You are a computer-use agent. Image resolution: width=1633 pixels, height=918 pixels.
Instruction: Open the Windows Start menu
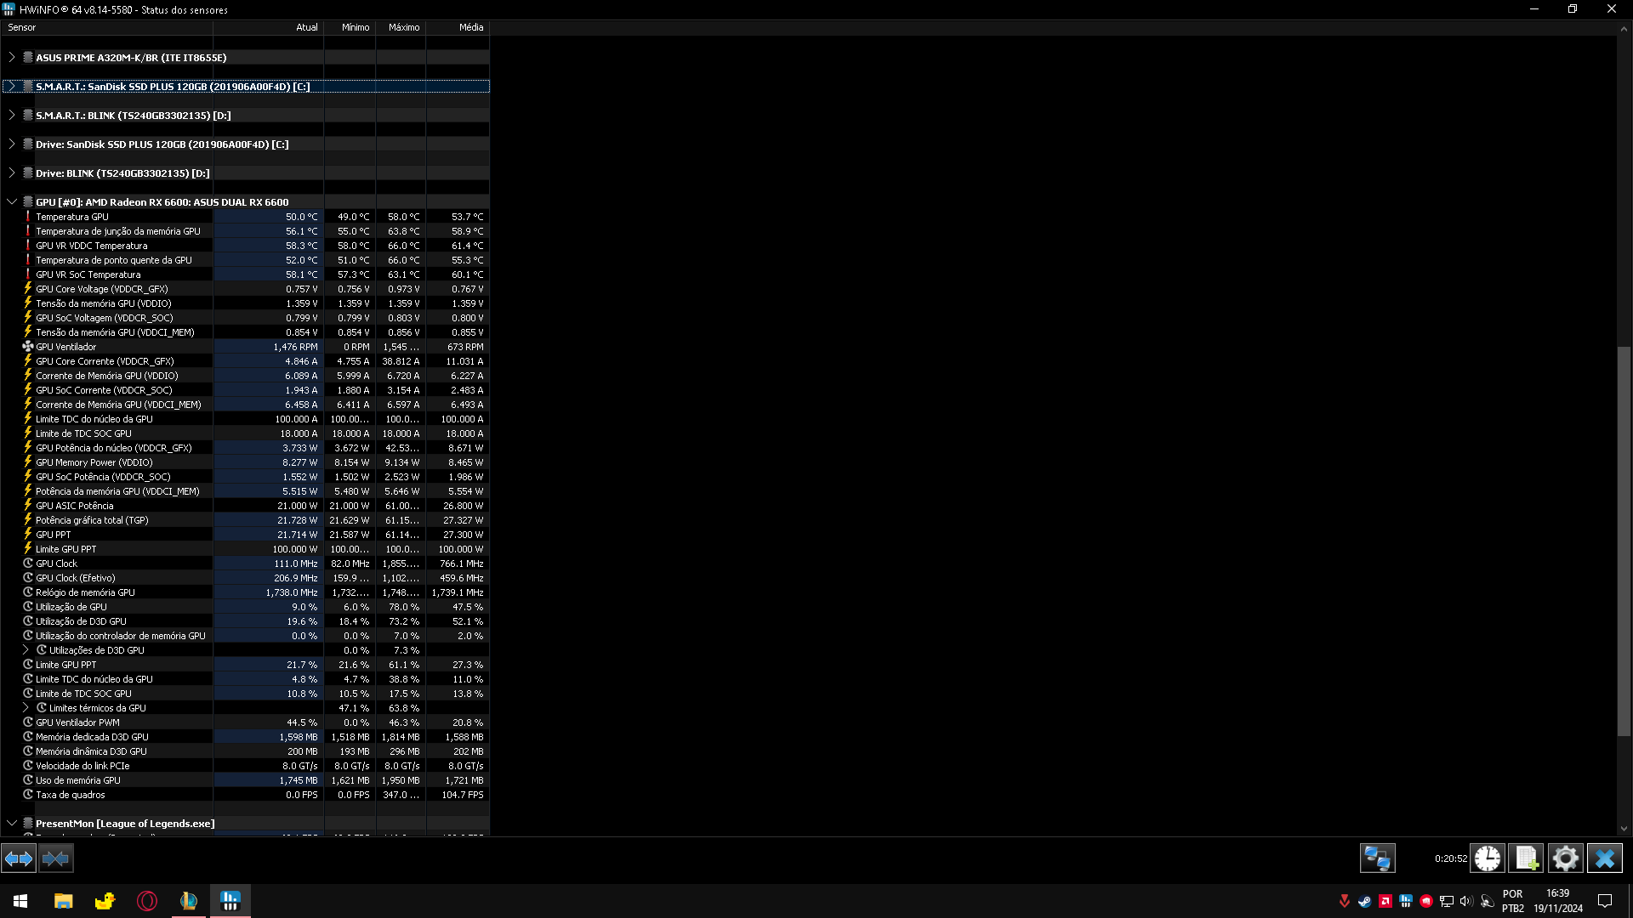[x=20, y=901]
